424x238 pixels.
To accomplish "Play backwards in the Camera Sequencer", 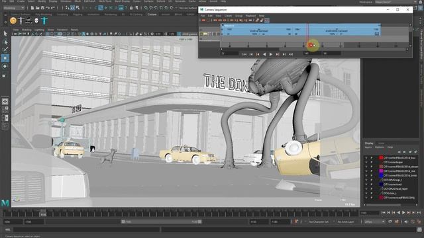I will point(264,54).
